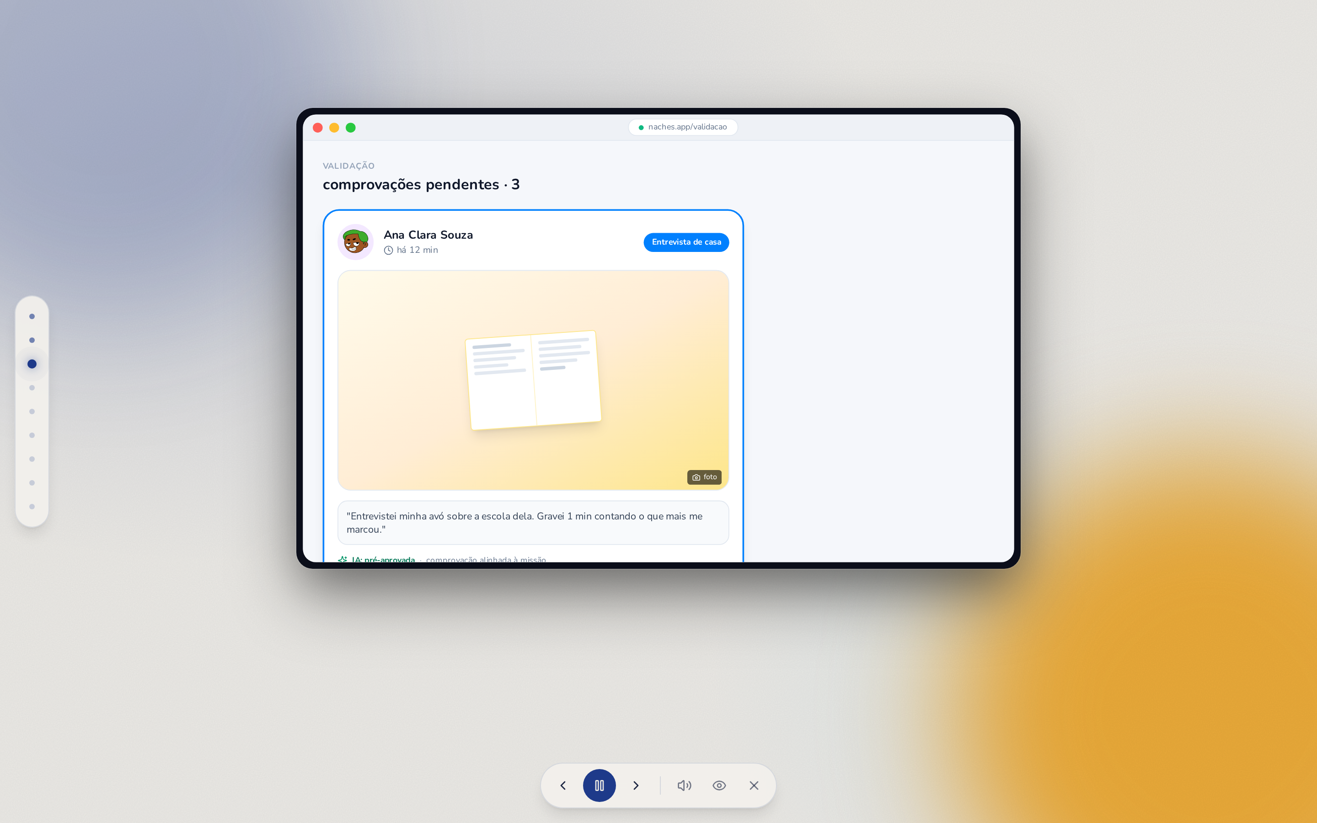Open the notebook photo proof thumbnail
The image size is (1317, 823).
(x=533, y=380)
